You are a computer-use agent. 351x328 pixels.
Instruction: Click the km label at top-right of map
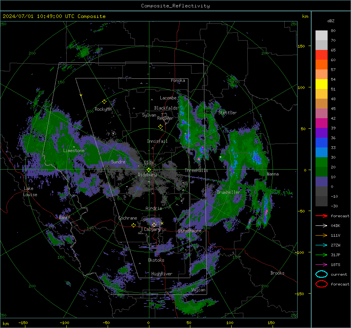tap(305, 16)
